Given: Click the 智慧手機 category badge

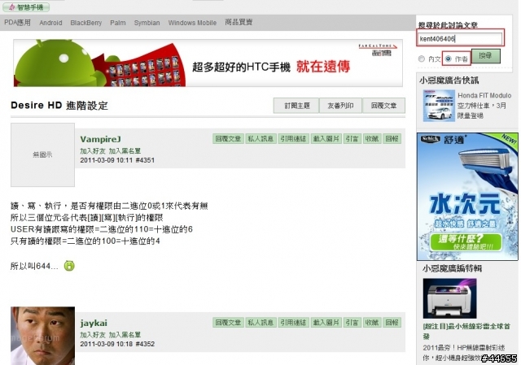Looking at the screenshot, I should pyautogui.click(x=28, y=7).
